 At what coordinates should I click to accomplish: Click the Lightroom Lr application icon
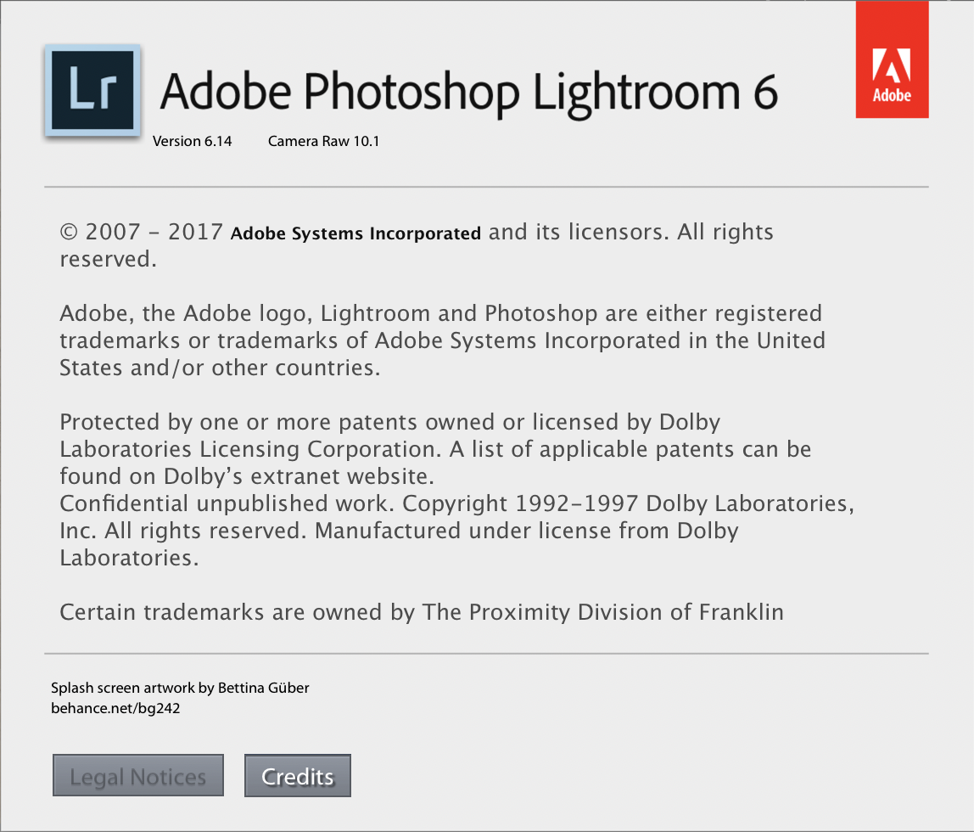[92, 90]
